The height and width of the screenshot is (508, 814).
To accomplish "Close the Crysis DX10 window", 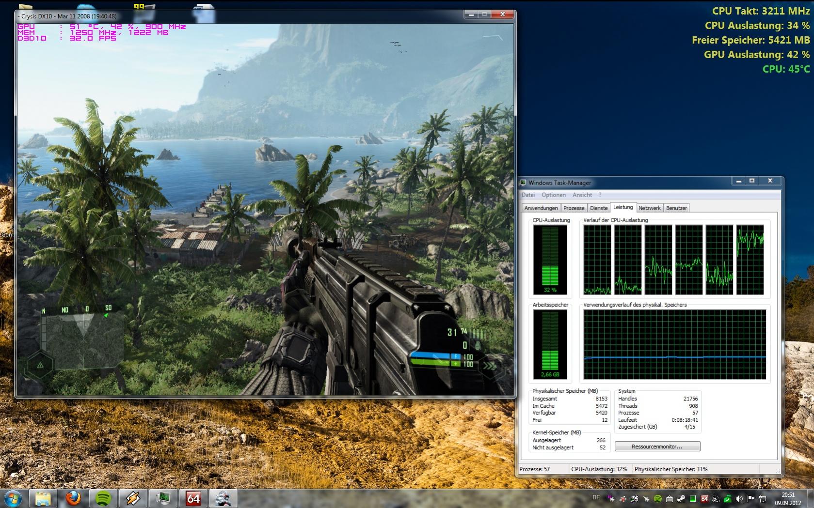I will [x=502, y=15].
